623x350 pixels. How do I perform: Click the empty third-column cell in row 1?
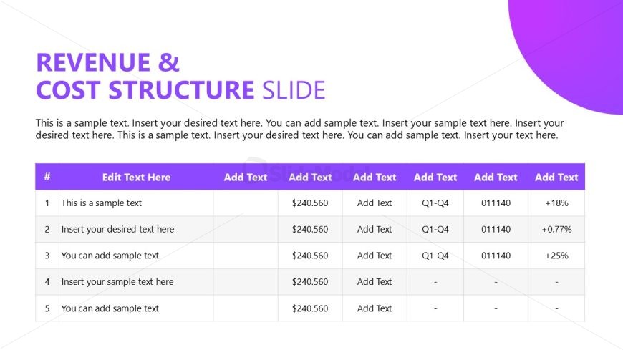246,203
